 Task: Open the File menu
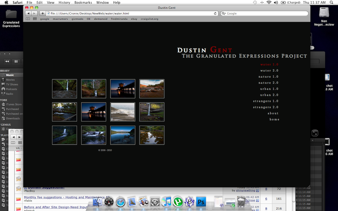pos(29,3)
